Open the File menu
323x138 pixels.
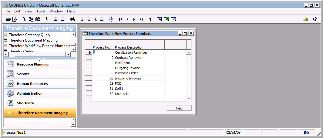point(7,11)
